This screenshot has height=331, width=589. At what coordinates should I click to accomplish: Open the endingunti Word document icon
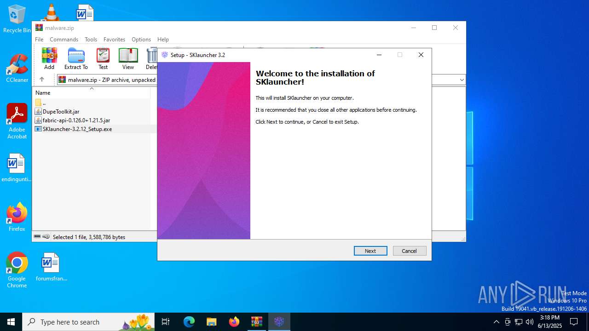(x=16, y=168)
